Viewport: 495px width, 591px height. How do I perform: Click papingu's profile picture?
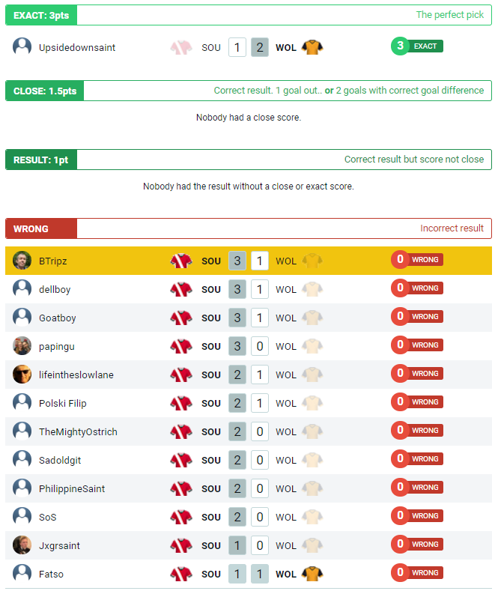click(22, 346)
